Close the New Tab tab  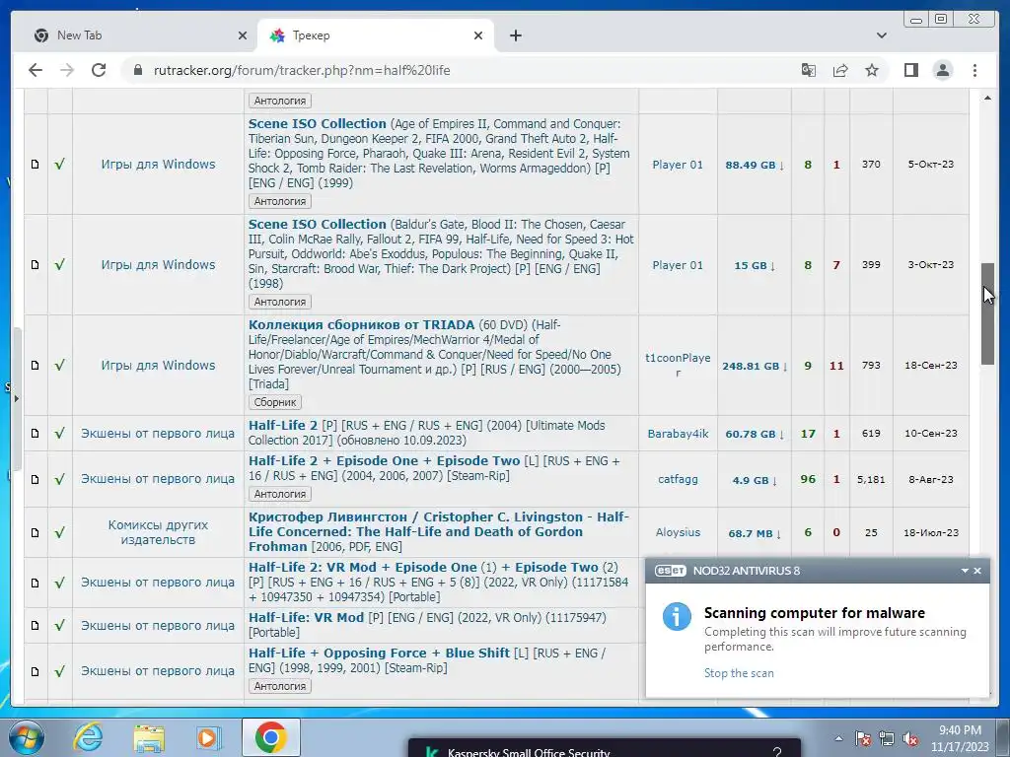[243, 35]
